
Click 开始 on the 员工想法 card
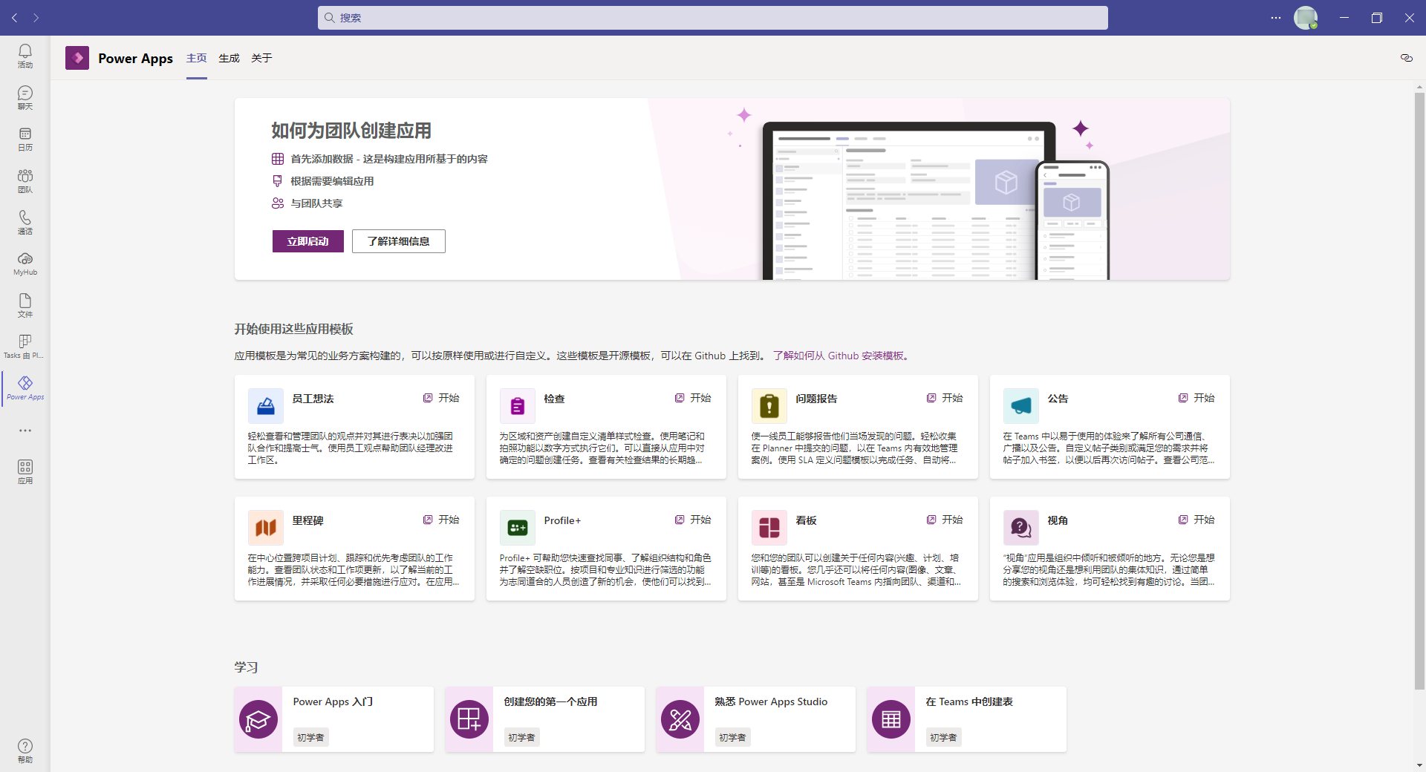tap(441, 398)
